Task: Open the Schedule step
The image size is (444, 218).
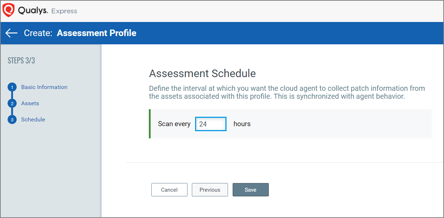Action: click(33, 119)
